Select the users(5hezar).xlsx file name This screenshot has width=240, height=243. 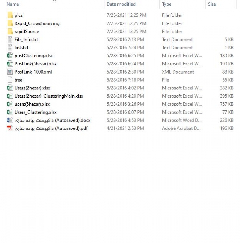coord(32,104)
